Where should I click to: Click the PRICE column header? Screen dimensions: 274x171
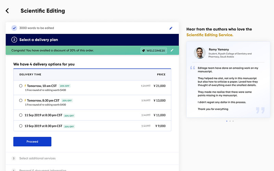161,75
